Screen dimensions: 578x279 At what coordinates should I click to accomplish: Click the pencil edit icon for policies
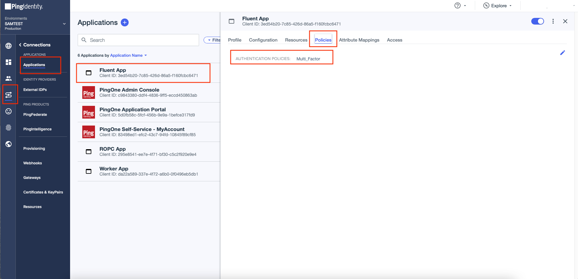click(x=562, y=53)
